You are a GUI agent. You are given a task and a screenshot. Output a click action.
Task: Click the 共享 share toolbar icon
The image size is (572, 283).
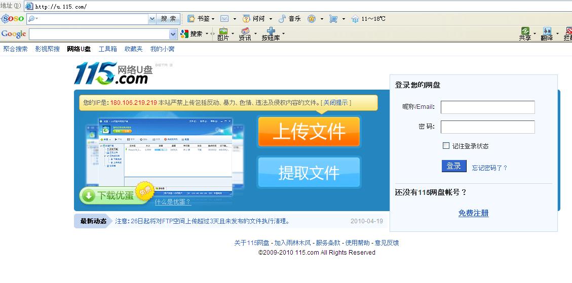pyautogui.click(x=525, y=31)
